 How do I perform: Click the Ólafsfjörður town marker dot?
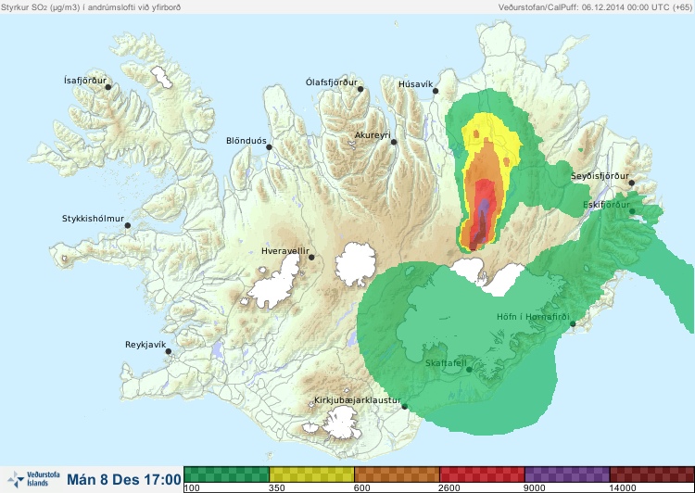360,89
